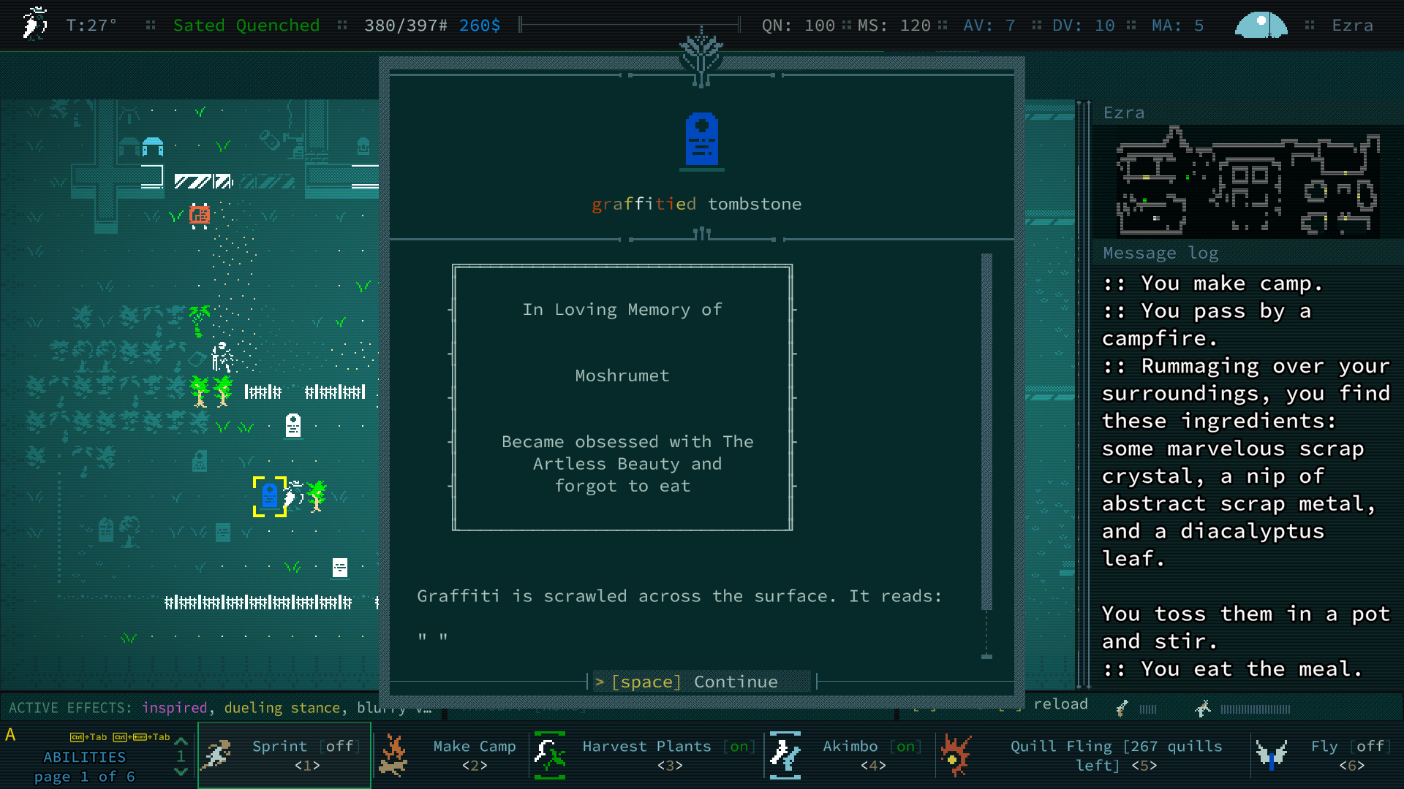Viewport: 1404px width, 789px height.
Task: Click the blue tent shrine icon on the map
Action: [x=153, y=146]
